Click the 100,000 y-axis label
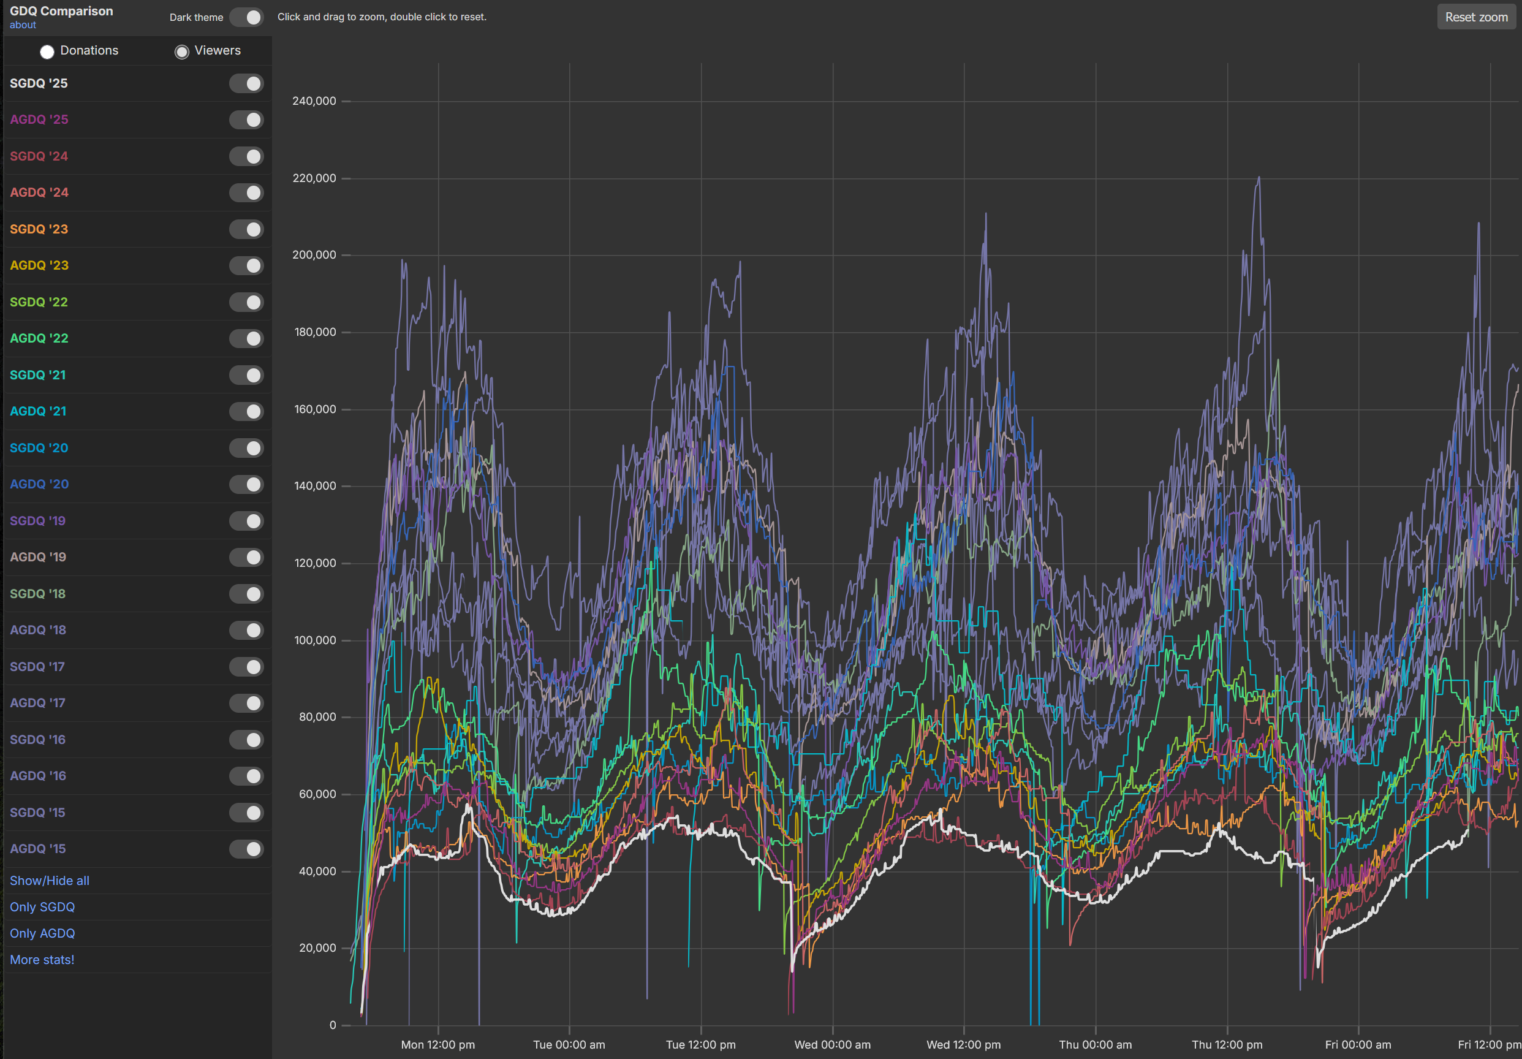1522x1059 pixels. [x=315, y=640]
